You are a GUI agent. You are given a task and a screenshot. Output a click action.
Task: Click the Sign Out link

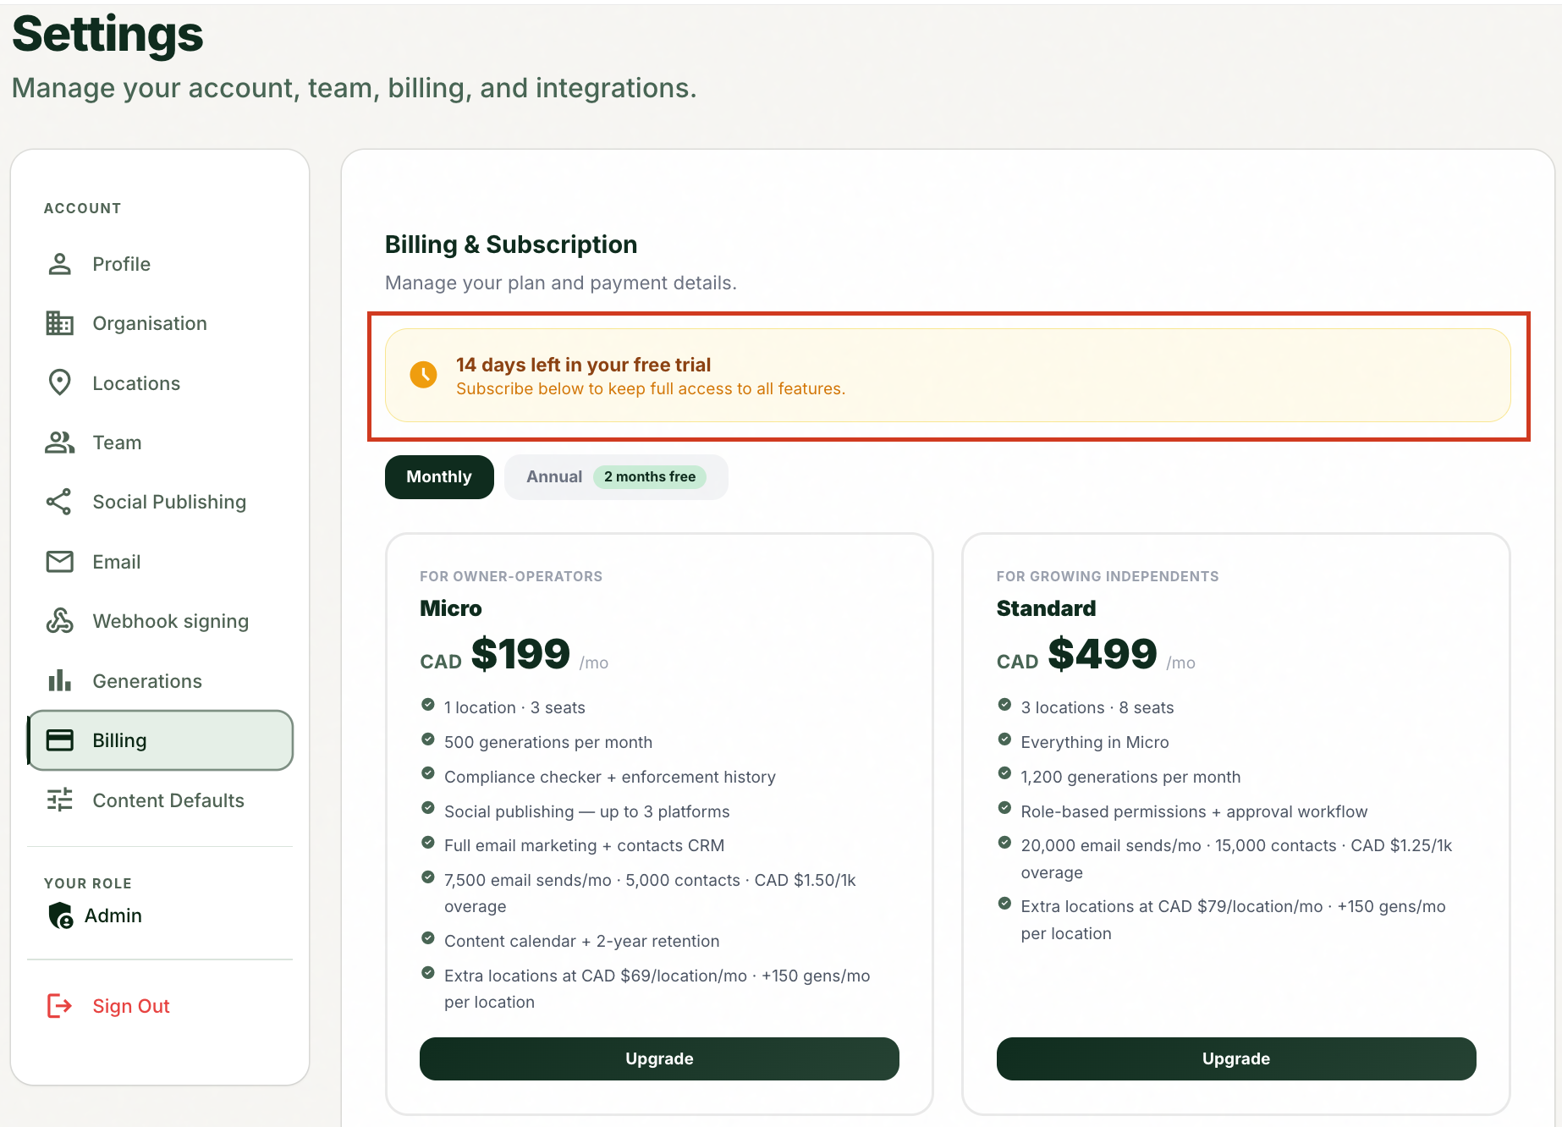click(x=131, y=1006)
